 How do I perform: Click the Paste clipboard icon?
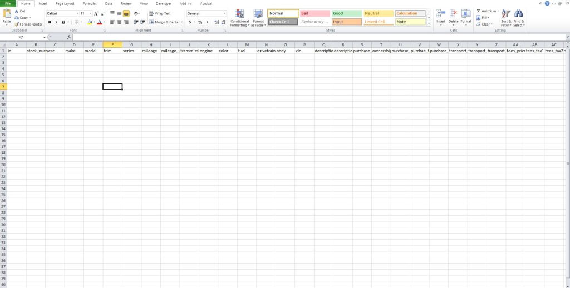coord(7,14)
